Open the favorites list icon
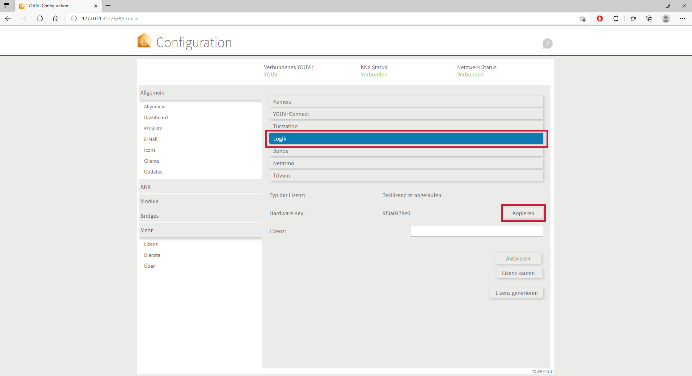Viewport: 692px width, 376px height. pos(633,18)
